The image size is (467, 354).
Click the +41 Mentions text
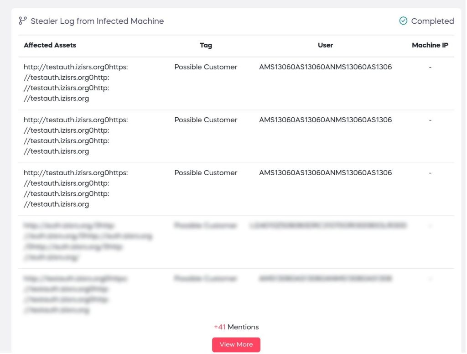coord(236,327)
